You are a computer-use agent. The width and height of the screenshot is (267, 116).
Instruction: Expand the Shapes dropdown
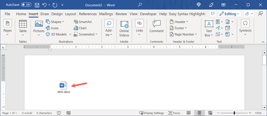pyautogui.click(x=63, y=22)
